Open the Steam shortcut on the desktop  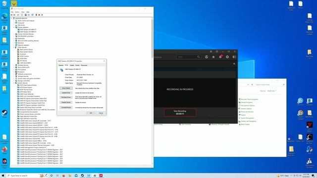point(4,114)
